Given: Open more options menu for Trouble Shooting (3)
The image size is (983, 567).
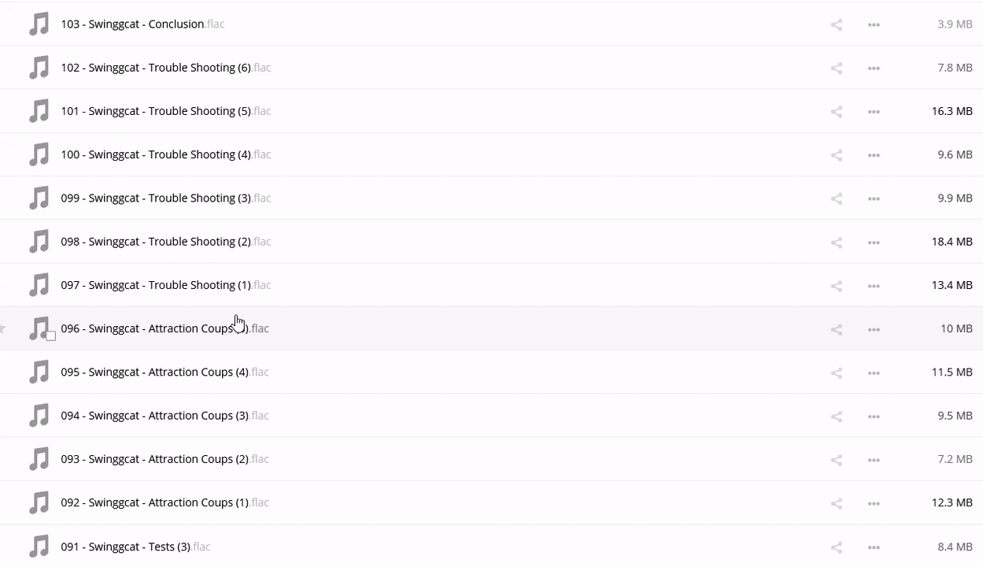Looking at the screenshot, I should coord(874,198).
